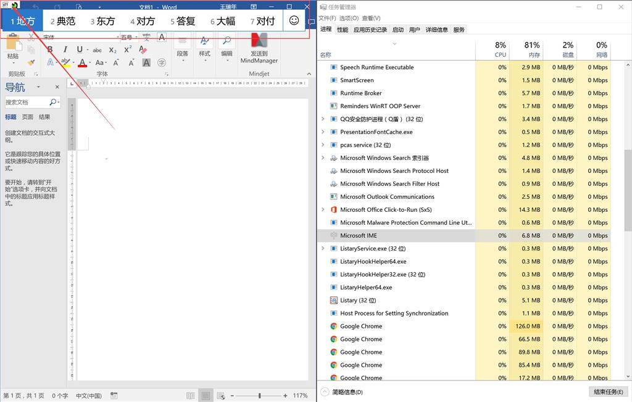Decrease font size with shrink A

(x=131, y=62)
